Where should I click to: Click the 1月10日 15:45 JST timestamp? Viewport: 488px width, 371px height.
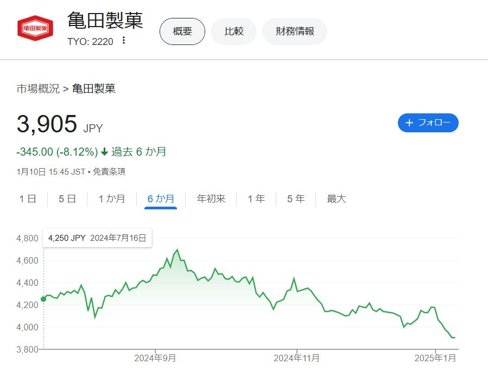click(x=50, y=171)
